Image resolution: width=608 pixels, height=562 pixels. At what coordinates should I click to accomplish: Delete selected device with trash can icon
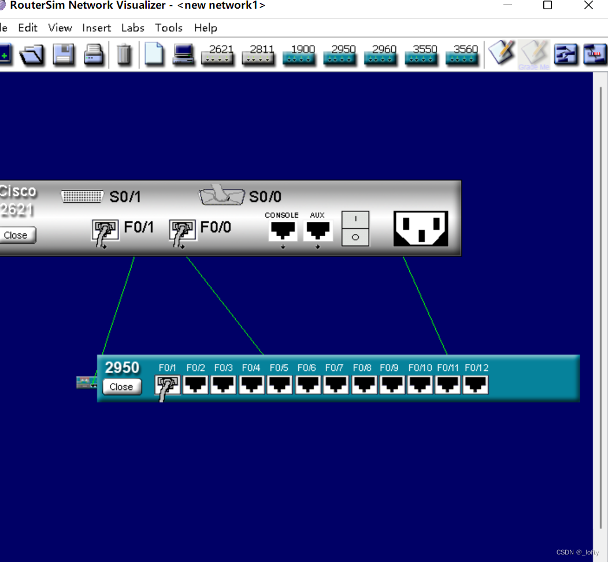click(x=124, y=54)
